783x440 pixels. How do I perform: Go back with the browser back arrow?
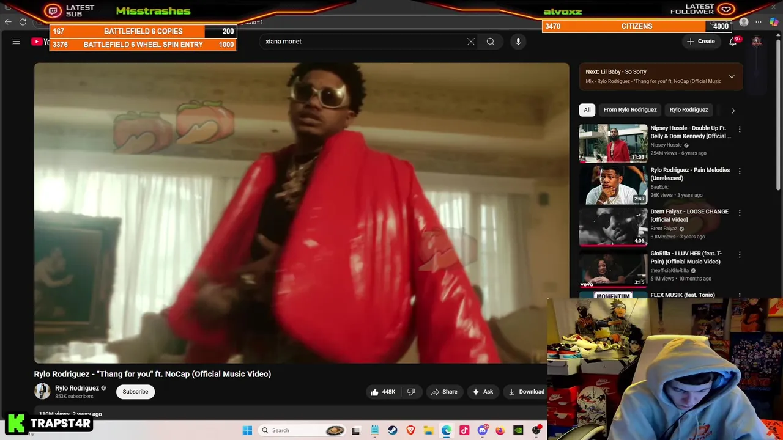pyautogui.click(x=7, y=22)
